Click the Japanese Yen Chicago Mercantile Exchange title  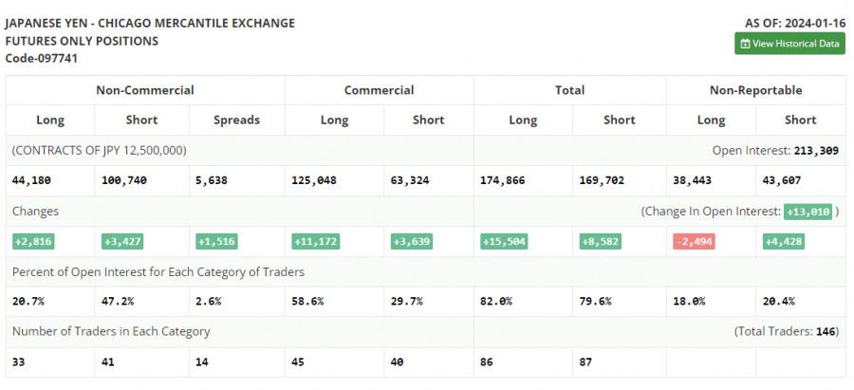150,24
